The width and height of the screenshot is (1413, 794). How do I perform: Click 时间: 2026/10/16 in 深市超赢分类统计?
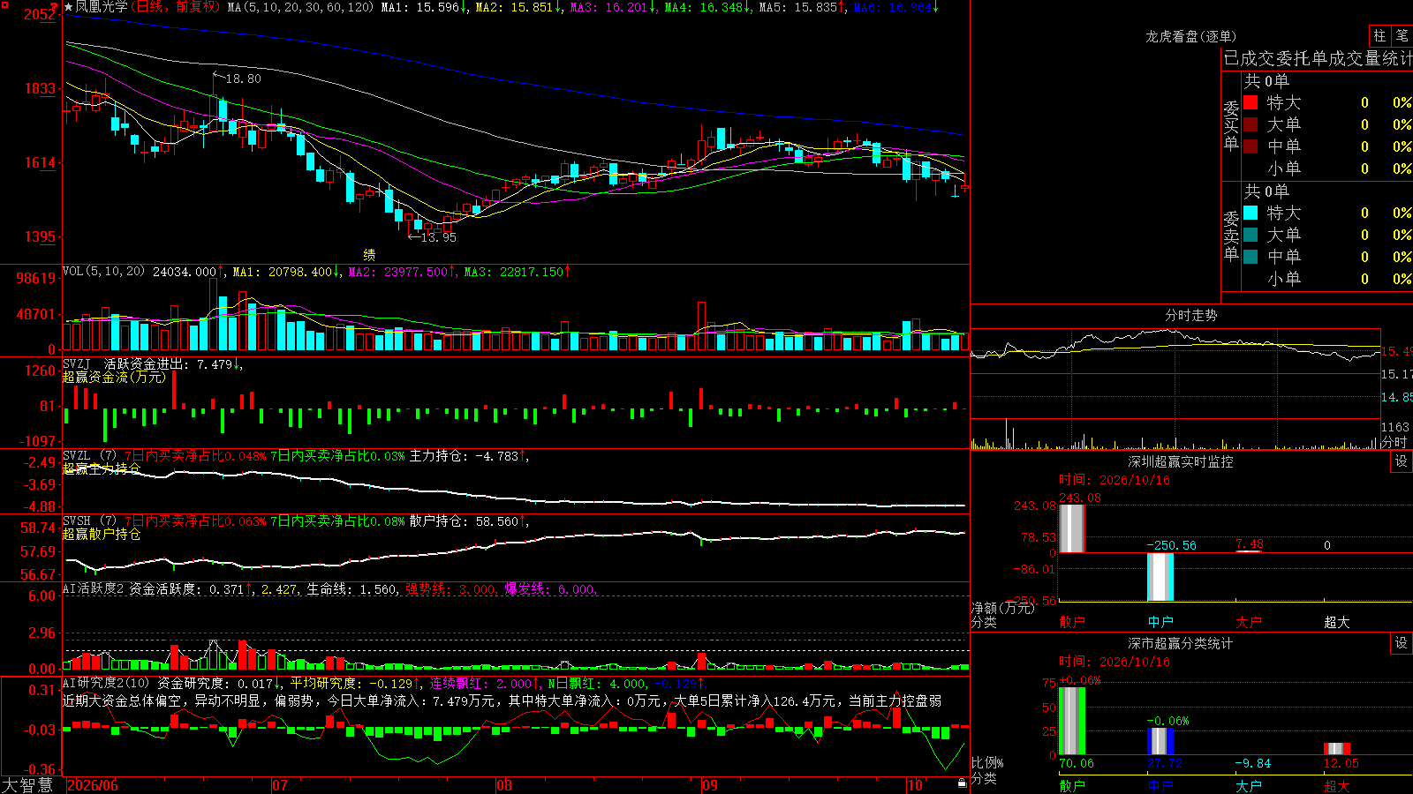tap(1114, 662)
